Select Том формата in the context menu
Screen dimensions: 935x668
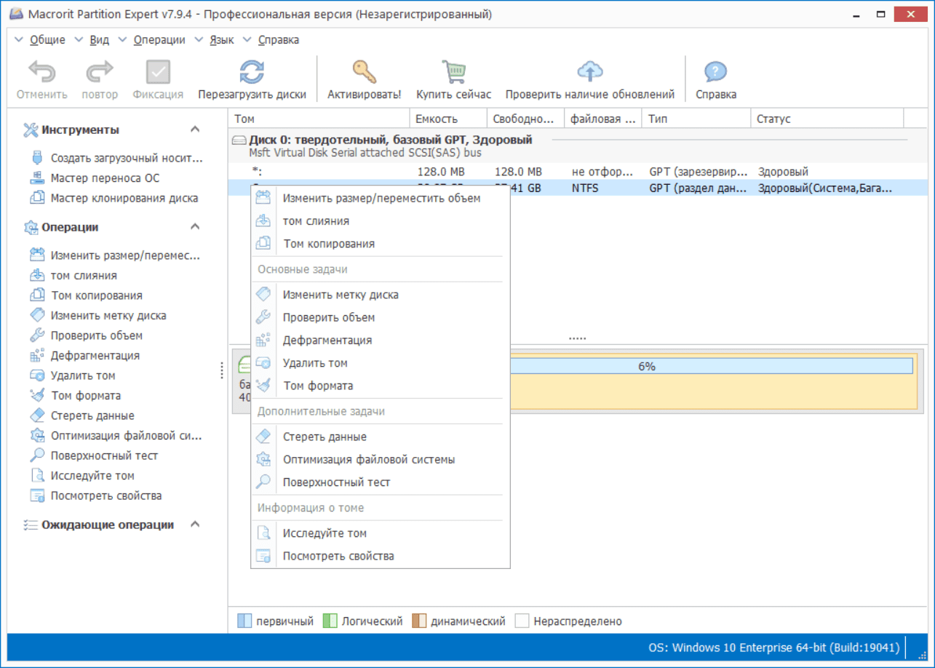point(381,386)
